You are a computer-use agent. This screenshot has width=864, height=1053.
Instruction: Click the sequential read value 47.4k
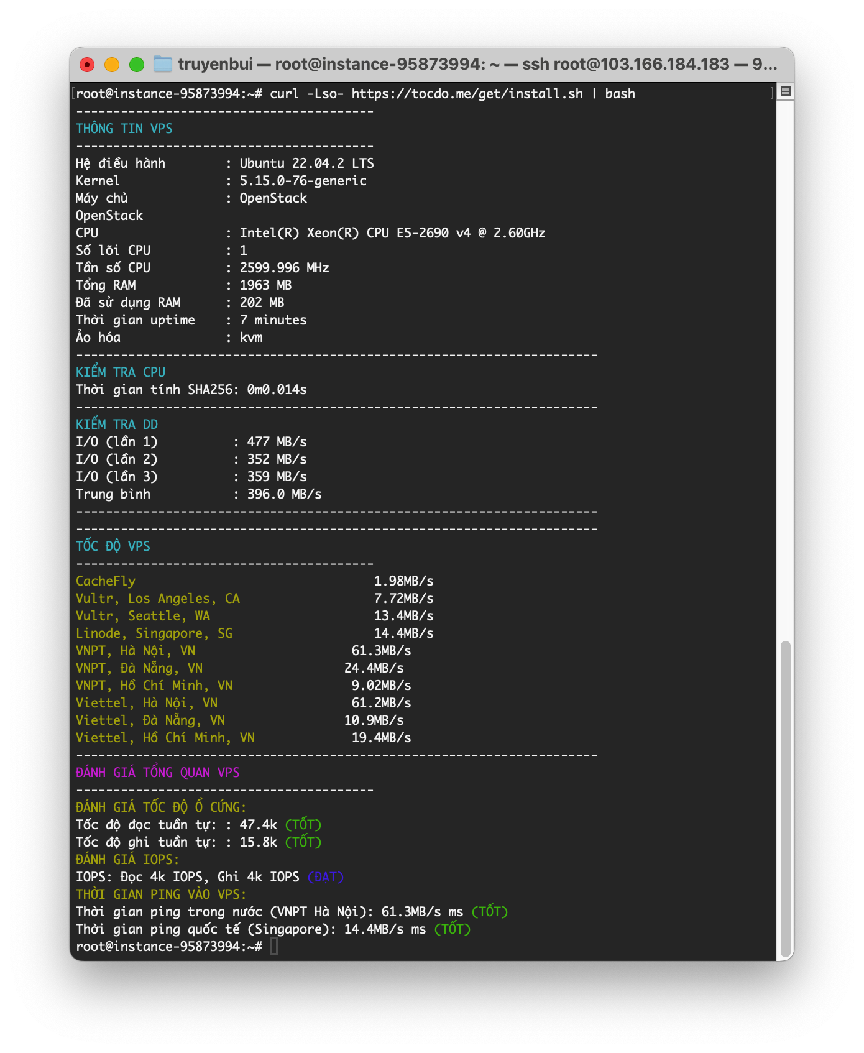[x=259, y=825]
